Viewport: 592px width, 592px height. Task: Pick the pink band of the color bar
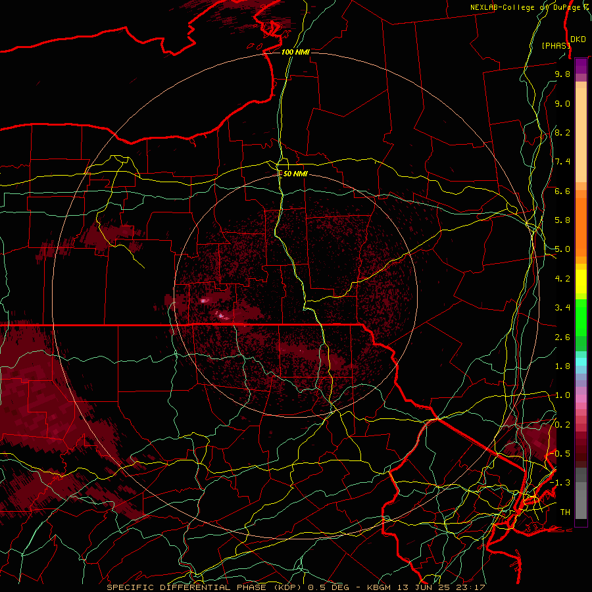click(581, 399)
